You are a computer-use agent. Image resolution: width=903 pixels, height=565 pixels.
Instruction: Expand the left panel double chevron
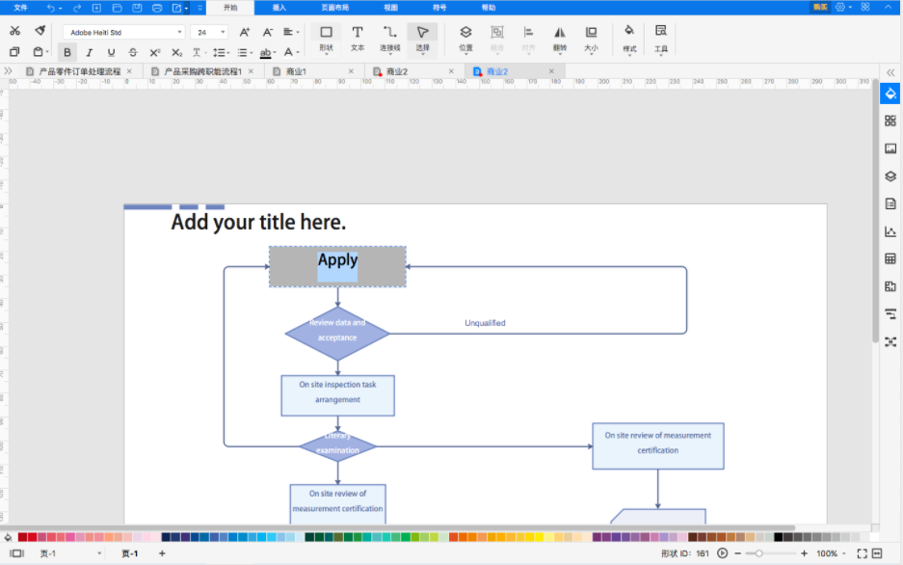pyautogui.click(x=8, y=70)
